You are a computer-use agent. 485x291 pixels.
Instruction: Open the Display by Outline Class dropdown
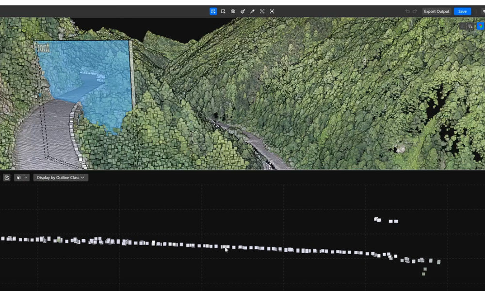[x=61, y=178]
